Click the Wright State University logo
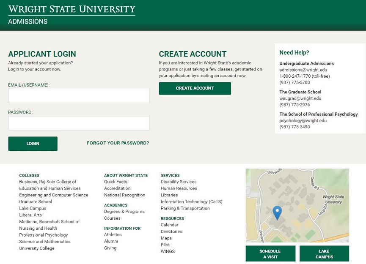 72,9
